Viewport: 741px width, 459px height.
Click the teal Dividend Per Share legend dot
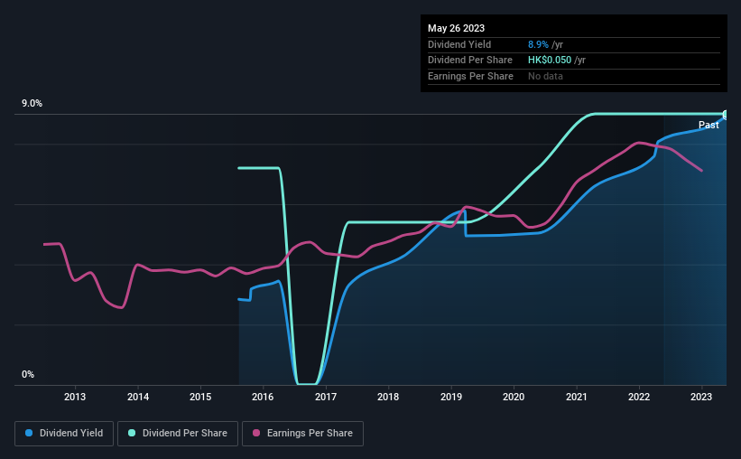click(x=132, y=433)
